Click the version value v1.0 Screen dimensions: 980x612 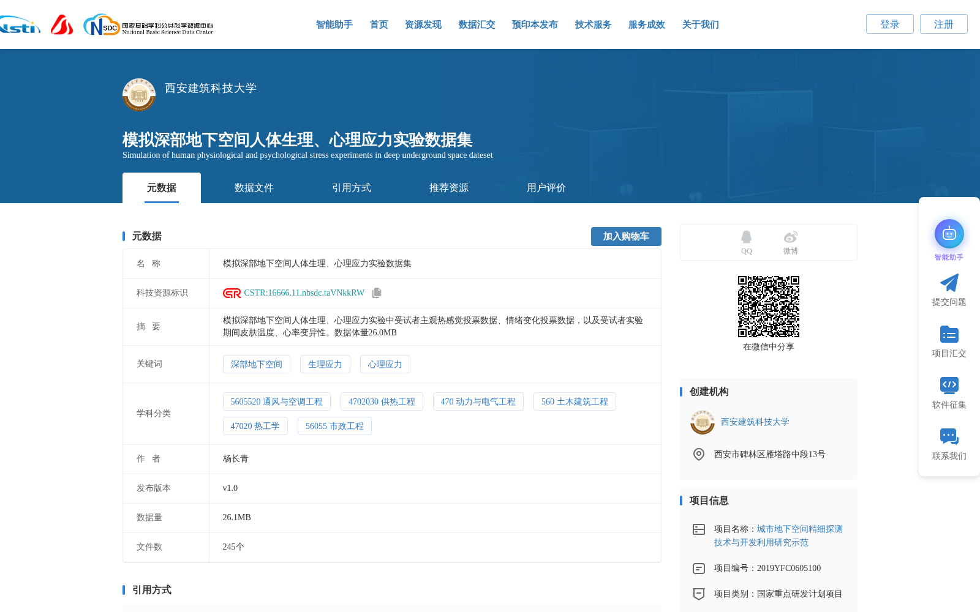point(230,488)
